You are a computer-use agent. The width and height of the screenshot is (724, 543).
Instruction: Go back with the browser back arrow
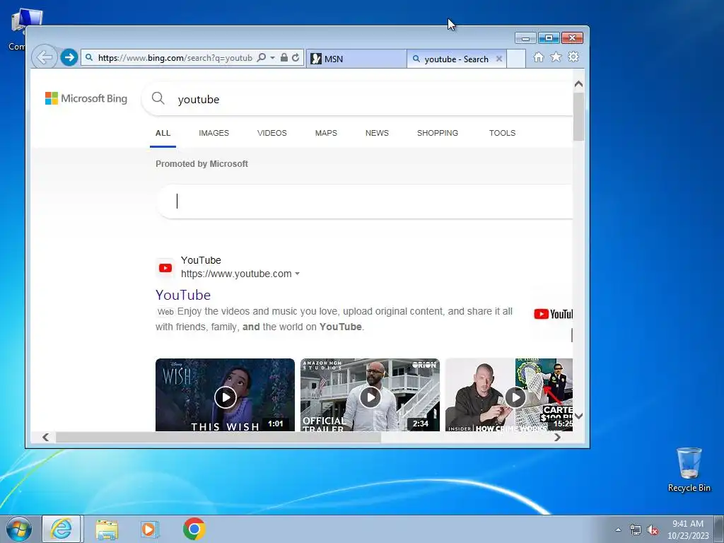pyautogui.click(x=45, y=58)
